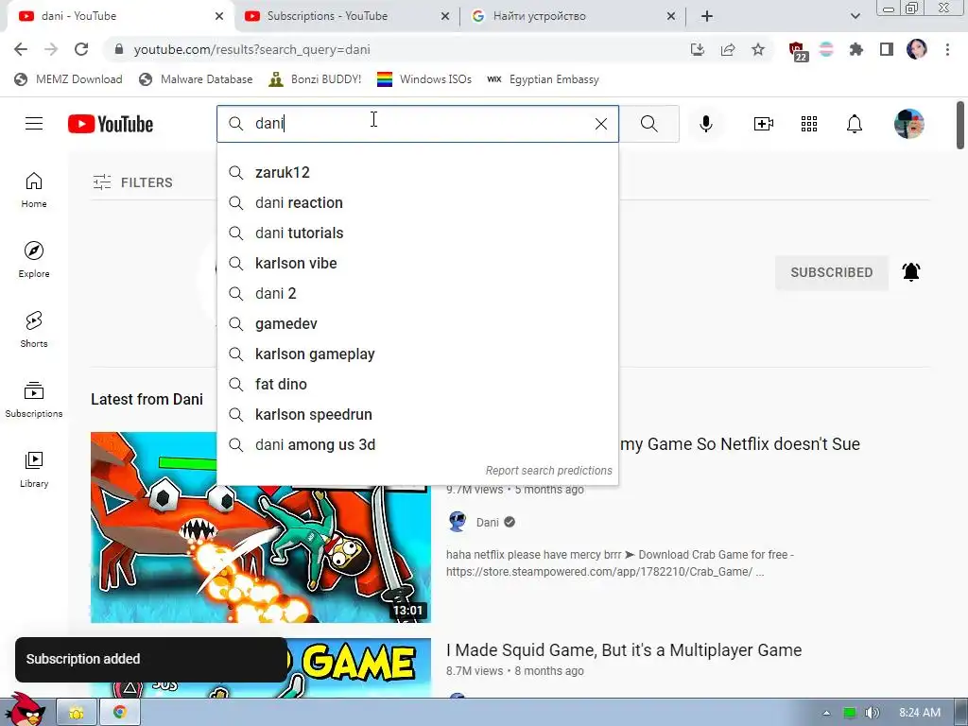Open 'I Made Squid Game' video title
The width and height of the screenshot is (968, 726).
coord(624,650)
